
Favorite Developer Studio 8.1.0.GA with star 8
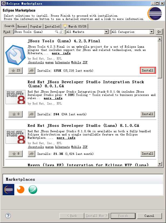pos(16,154)
